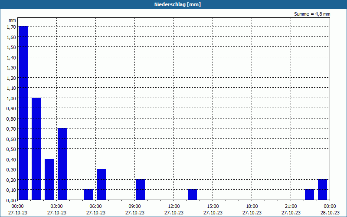Viewport: 347px width, 217px height.
Task: Click the 0,10 y-axis label
Action: coord(11,190)
